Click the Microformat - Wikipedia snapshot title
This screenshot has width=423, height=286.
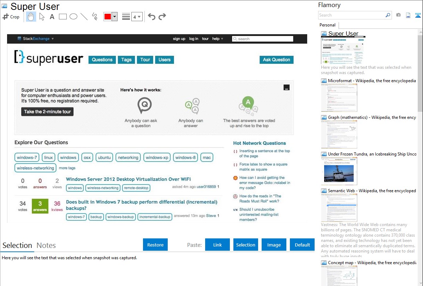click(x=372, y=81)
